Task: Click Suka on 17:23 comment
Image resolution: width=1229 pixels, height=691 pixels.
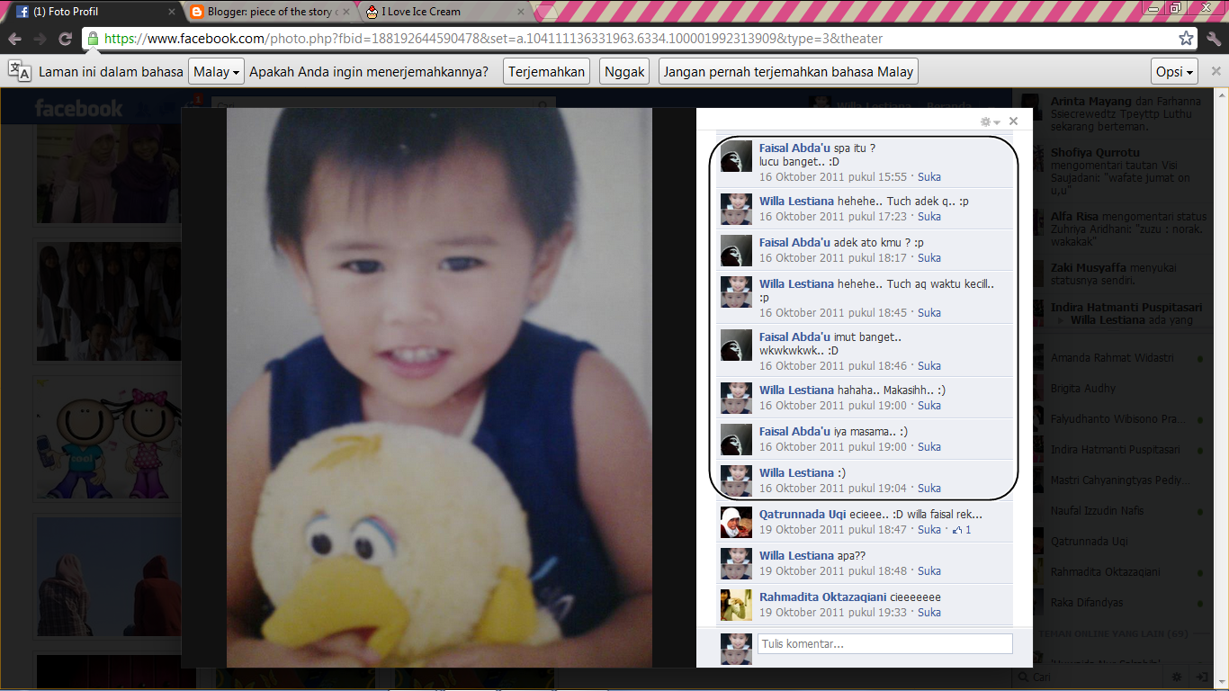Action: (929, 216)
